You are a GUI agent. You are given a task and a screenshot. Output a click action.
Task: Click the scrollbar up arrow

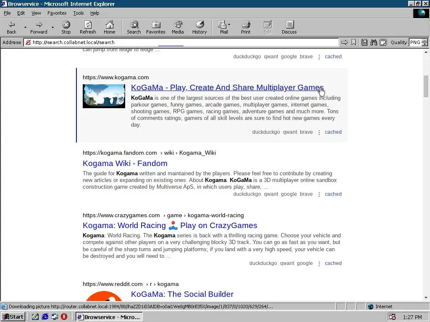(426, 52)
